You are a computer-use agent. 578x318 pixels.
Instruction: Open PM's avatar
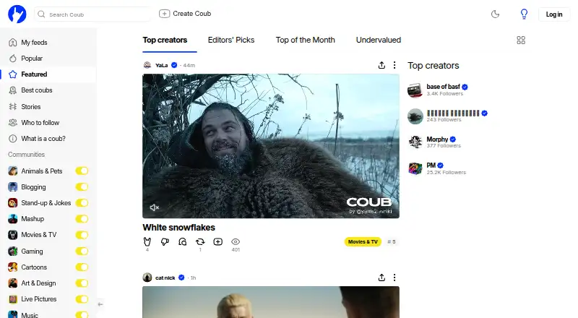pyautogui.click(x=415, y=168)
